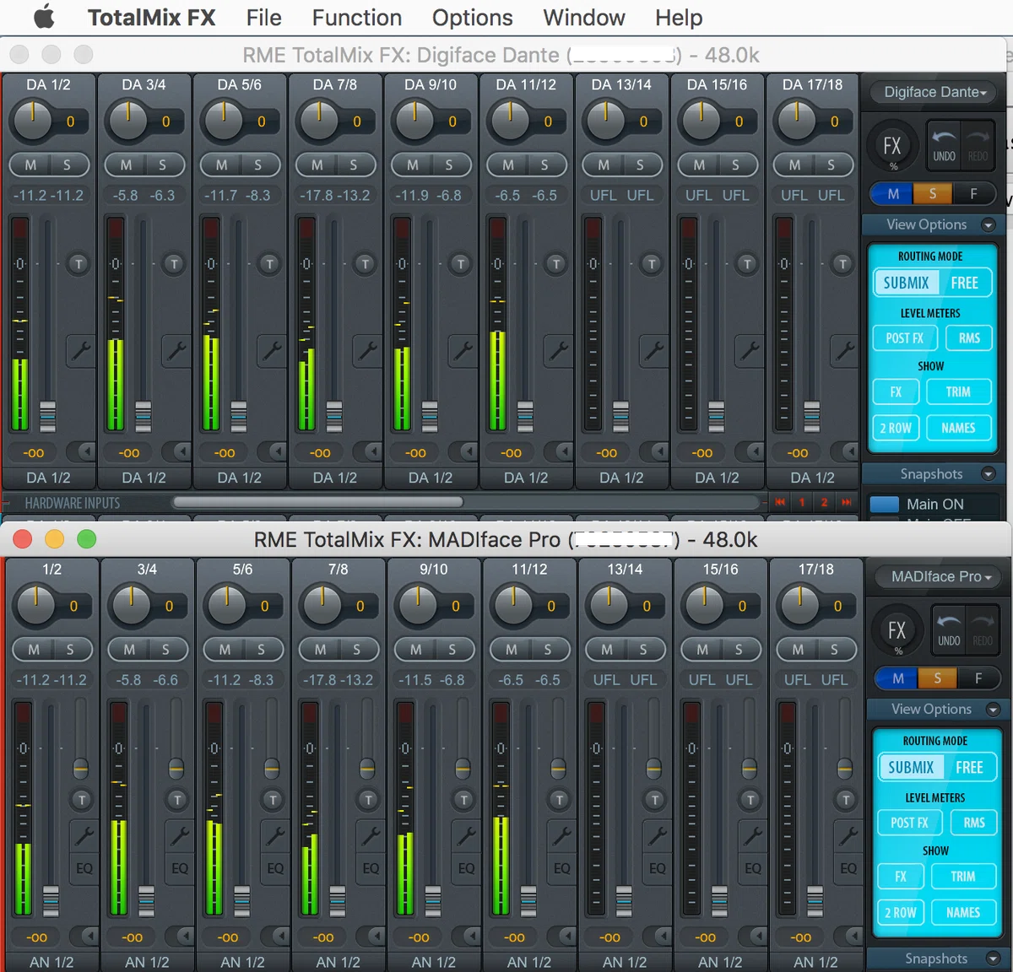This screenshot has width=1013, height=972.
Task: Open the Window menu
Action: [x=584, y=18]
